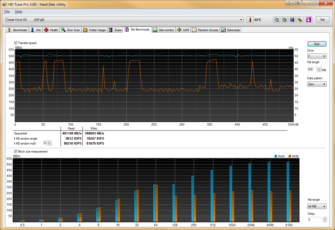Switch to the Error Scan tab

point(71,30)
